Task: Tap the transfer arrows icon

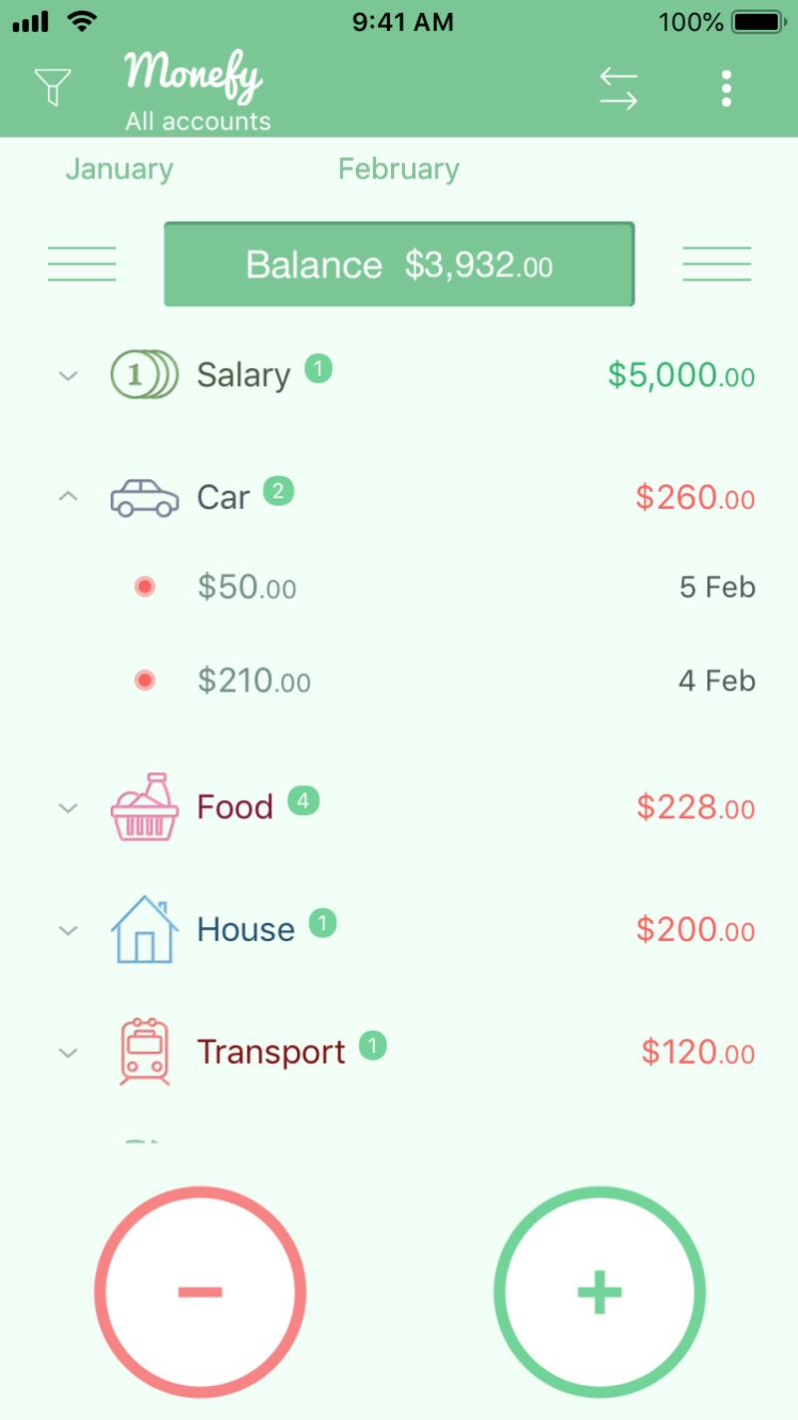Action: 618,89
